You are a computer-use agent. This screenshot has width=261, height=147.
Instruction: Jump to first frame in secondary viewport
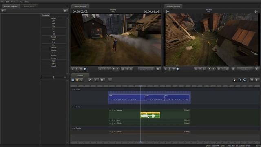coord(196,69)
